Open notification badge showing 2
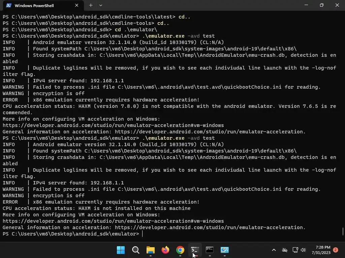 (336, 250)
